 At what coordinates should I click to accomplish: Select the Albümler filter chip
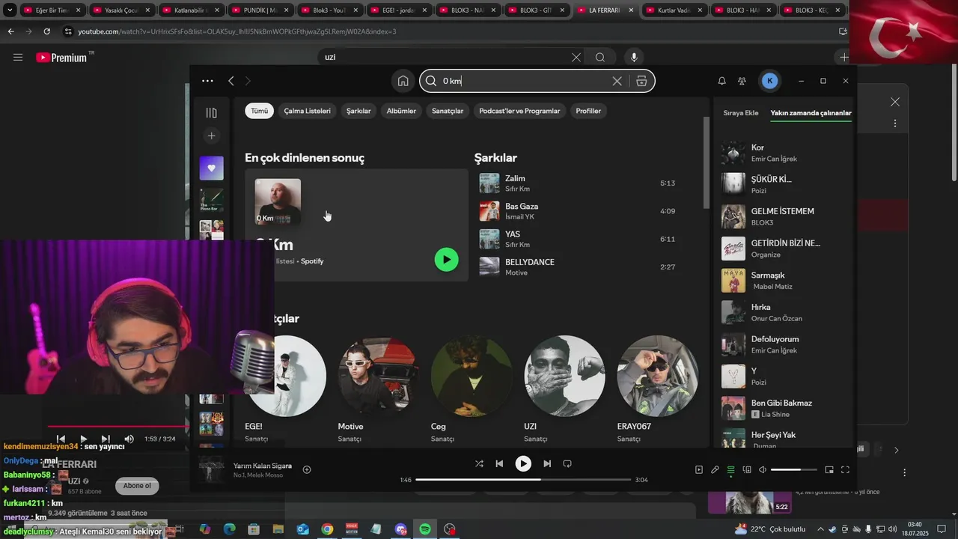click(401, 111)
